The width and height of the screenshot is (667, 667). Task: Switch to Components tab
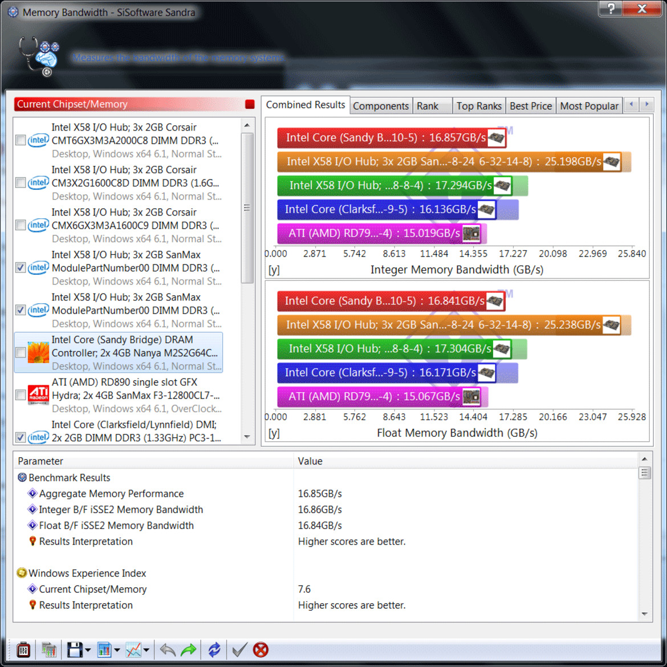tap(381, 106)
